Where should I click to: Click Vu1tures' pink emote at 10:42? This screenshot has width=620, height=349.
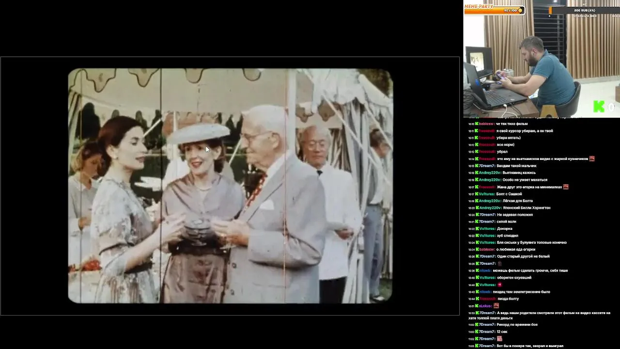tap(499, 285)
